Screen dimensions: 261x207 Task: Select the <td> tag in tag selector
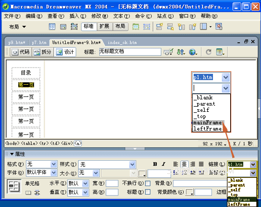pos(55,144)
